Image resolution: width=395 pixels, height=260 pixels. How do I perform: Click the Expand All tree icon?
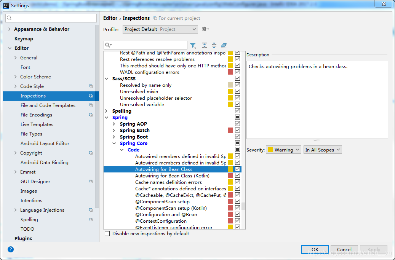pos(205,45)
